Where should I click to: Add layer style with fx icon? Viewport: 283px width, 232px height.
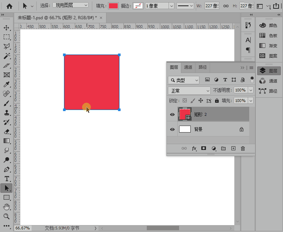pos(194,148)
